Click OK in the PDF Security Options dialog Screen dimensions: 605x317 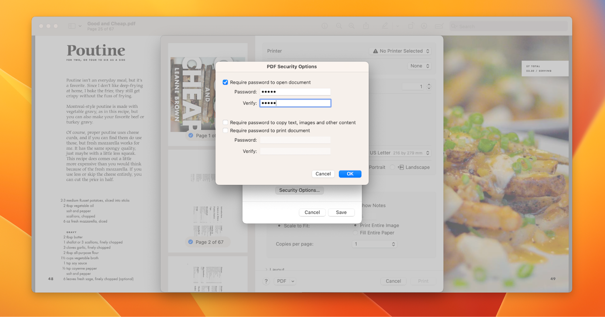point(350,173)
